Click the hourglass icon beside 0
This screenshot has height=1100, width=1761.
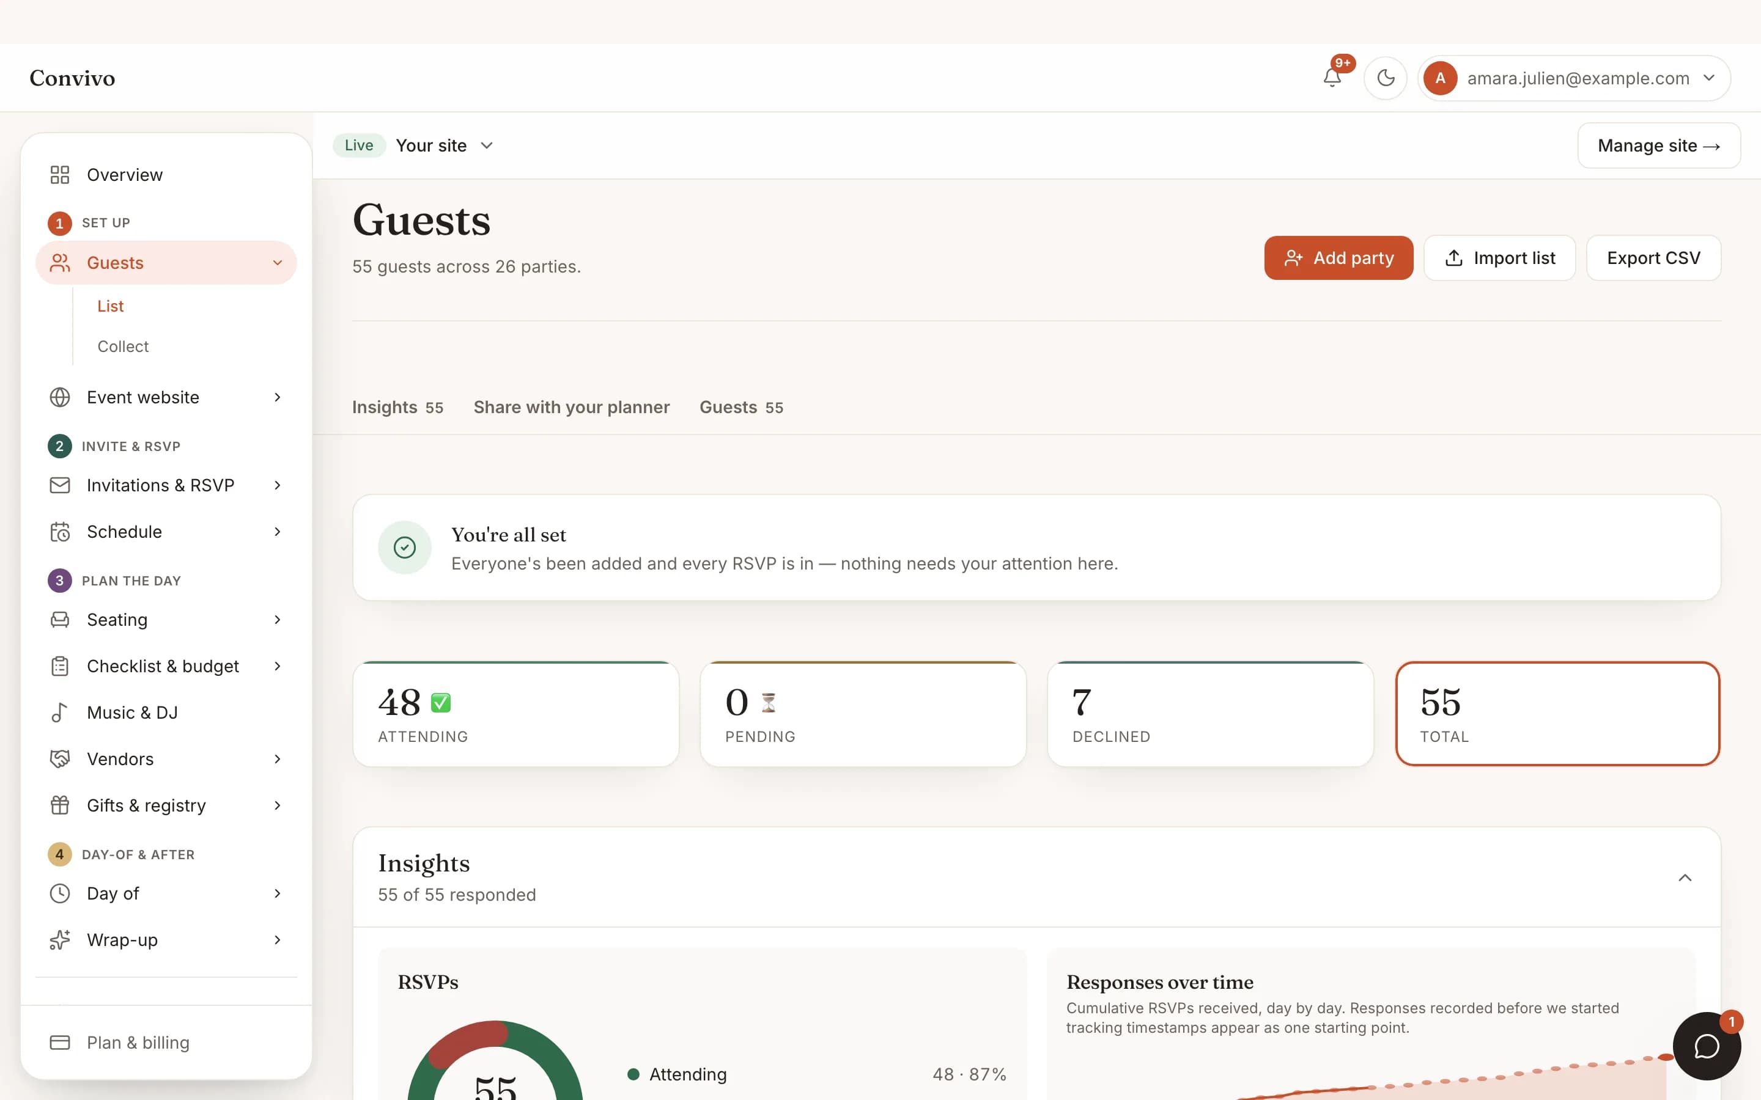coord(769,703)
